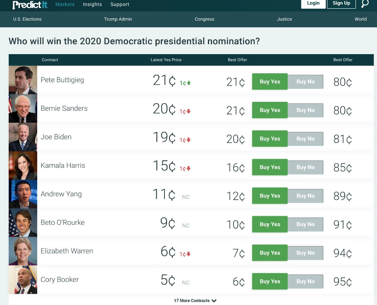The width and height of the screenshot is (377, 305).
Task: Open the Elizabeth Warren contract photo
Action: pyautogui.click(x=23, y=251)
